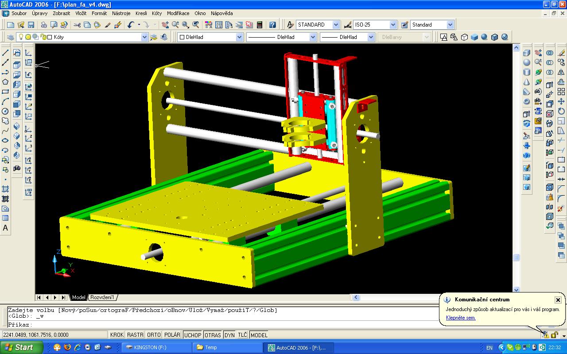567x354 pixels.
Task: Activate the Pan realtime hand tool
Action: pyautogui.click(x=165, y=25)
